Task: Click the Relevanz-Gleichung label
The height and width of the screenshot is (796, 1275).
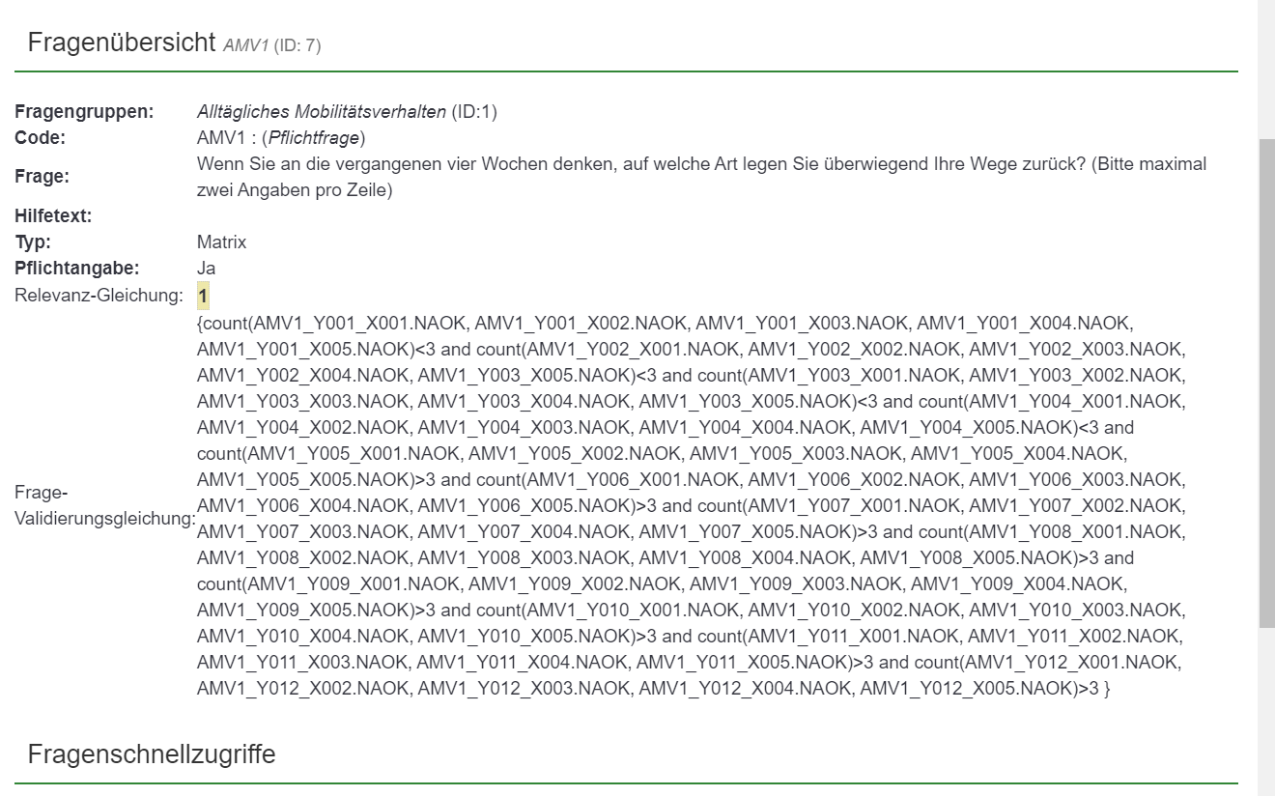Action: [x=99, y=296]
